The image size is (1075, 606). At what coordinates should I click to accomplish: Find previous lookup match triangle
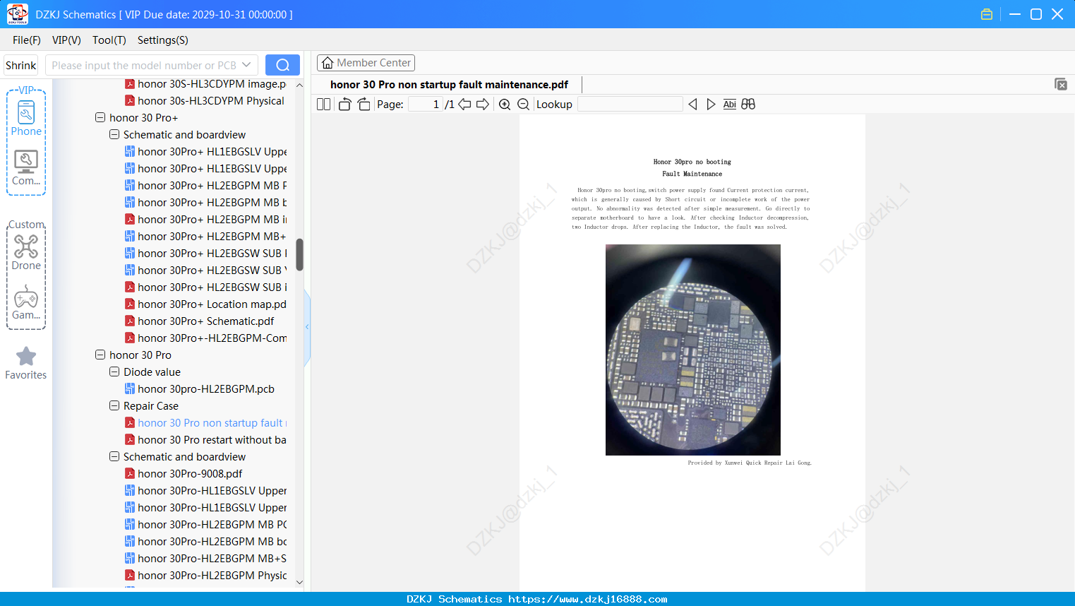pyautogui.click(x=692, y=105)
